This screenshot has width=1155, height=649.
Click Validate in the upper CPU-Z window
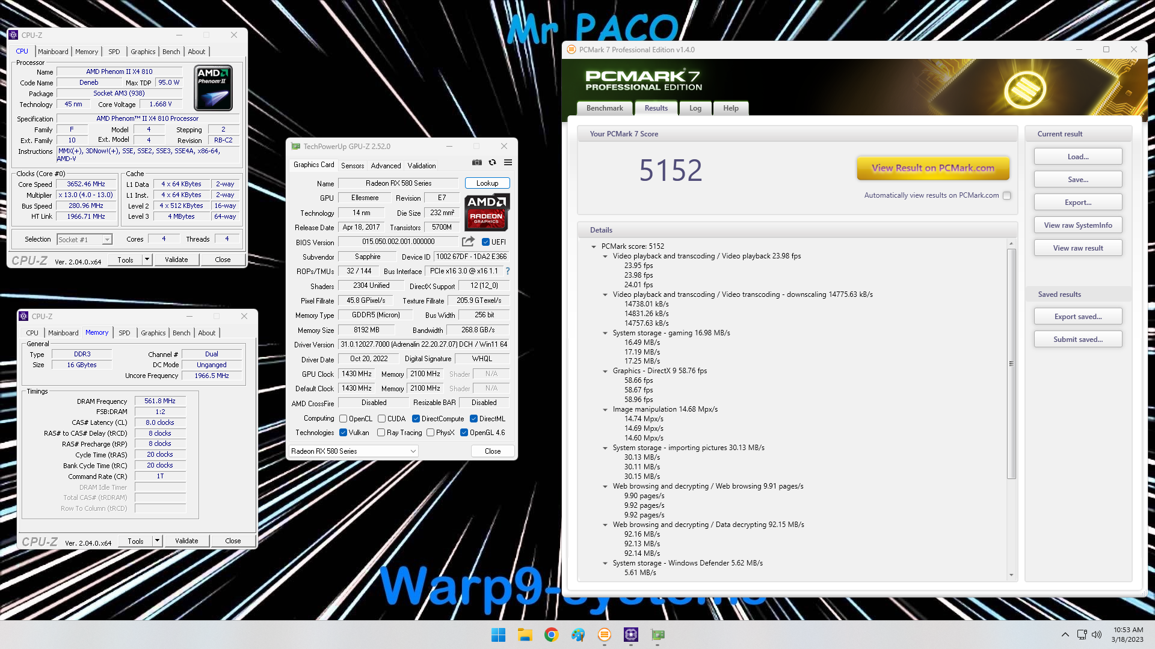click(x=176, y=260)
